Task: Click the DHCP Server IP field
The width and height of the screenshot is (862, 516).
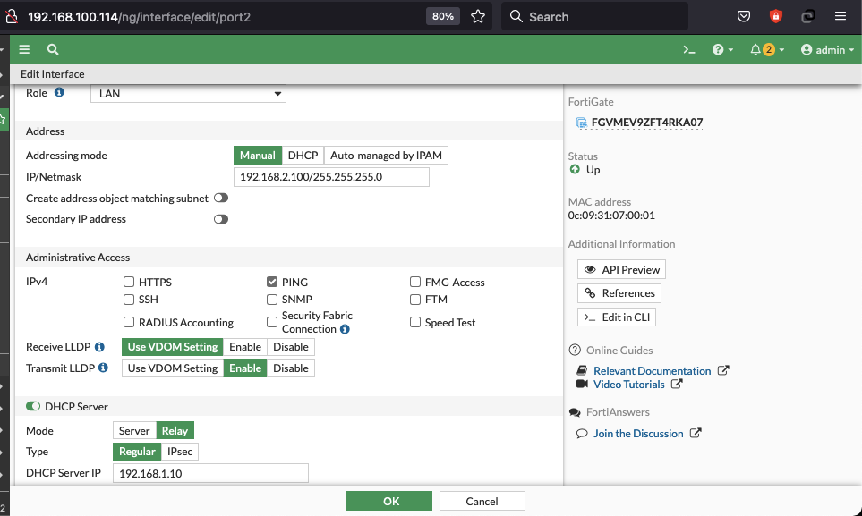Action: click(210, 473)
